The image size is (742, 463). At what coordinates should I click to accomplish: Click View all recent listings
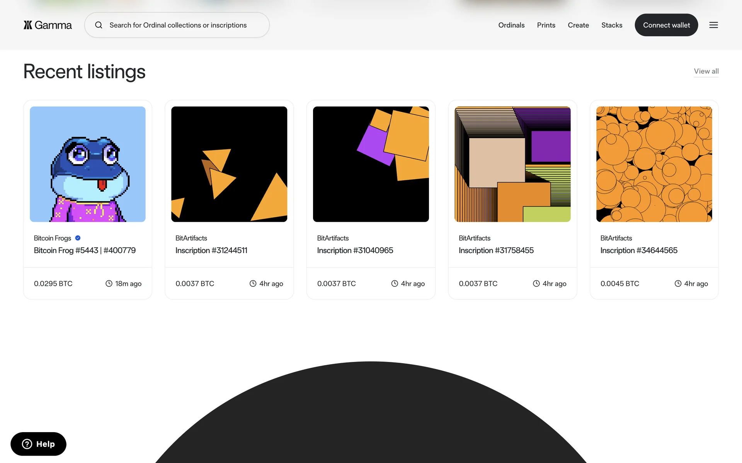[706, 71]
